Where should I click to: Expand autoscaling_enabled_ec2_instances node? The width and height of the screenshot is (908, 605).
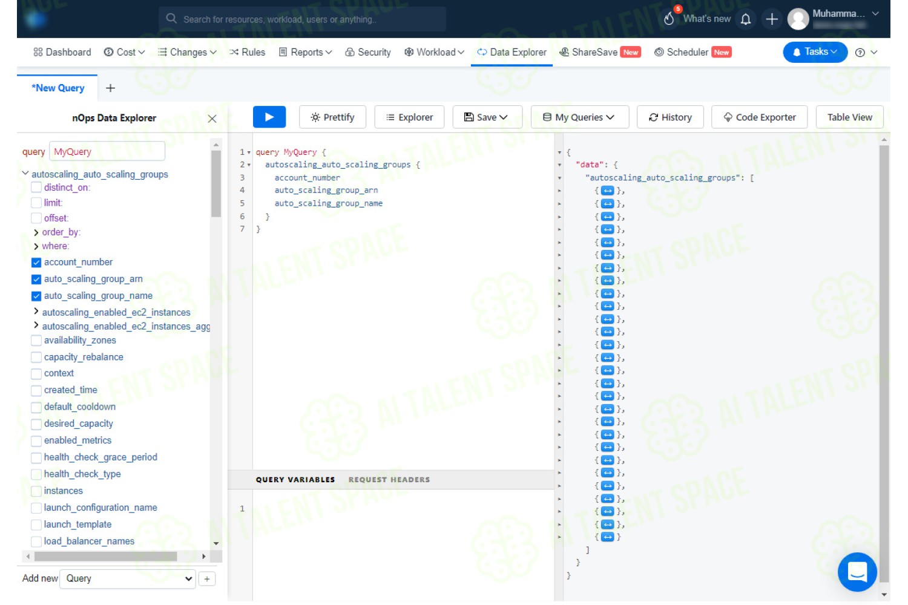point(36,312)
